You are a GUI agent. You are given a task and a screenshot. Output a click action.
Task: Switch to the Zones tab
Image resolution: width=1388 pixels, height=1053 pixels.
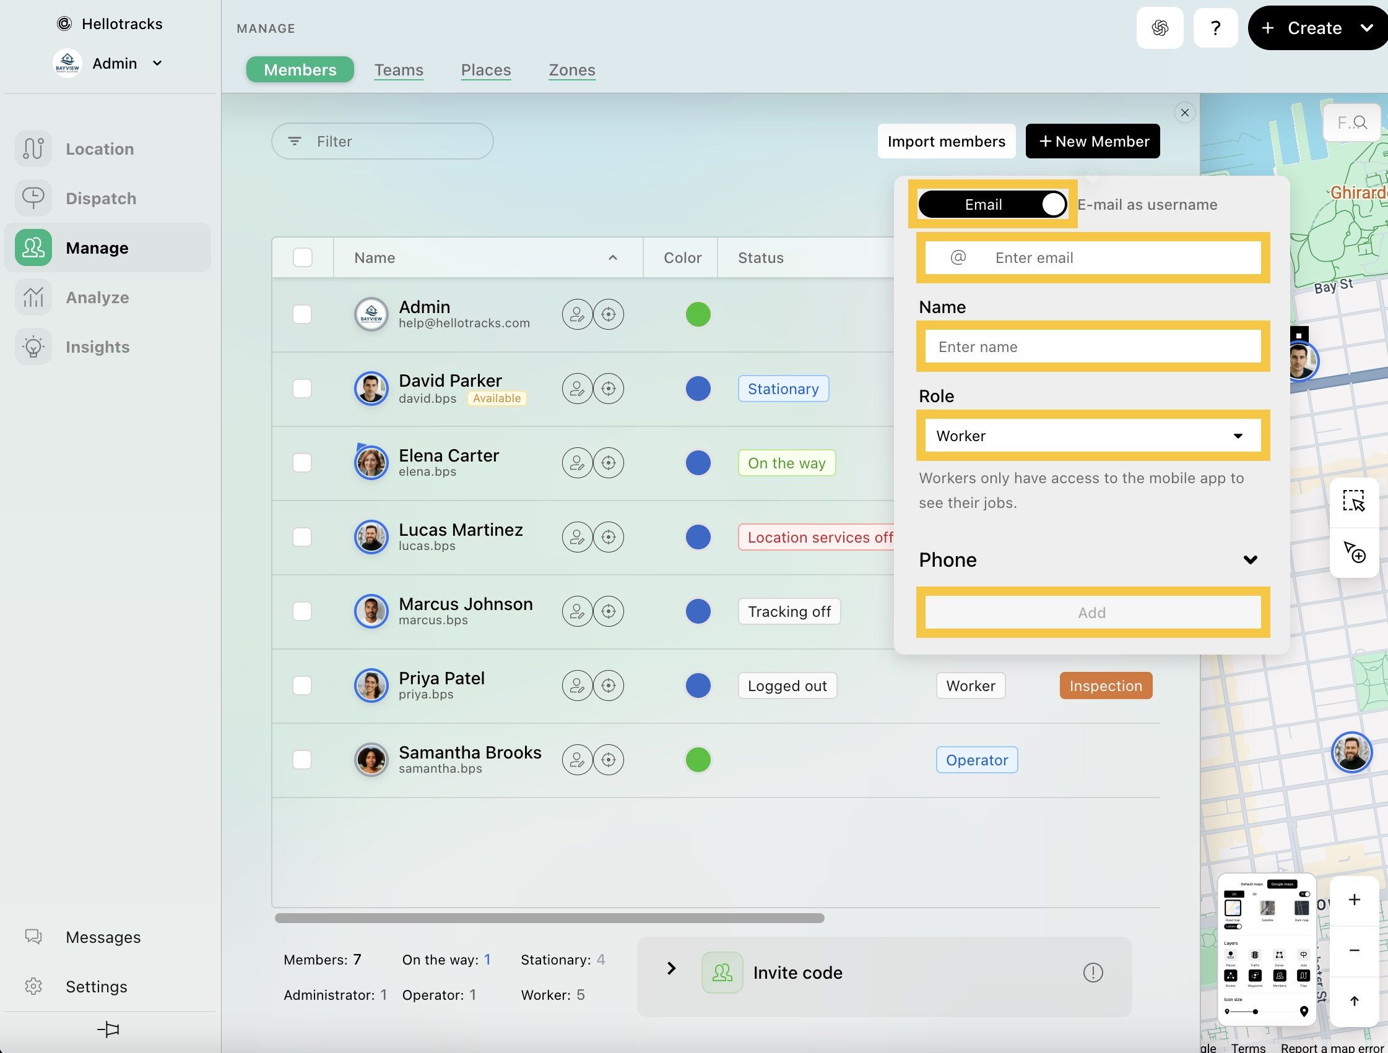point(571,70)
